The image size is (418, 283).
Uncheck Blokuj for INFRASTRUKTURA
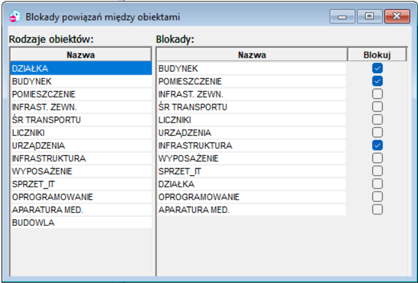pyautogui.click(x=377, y=145)
